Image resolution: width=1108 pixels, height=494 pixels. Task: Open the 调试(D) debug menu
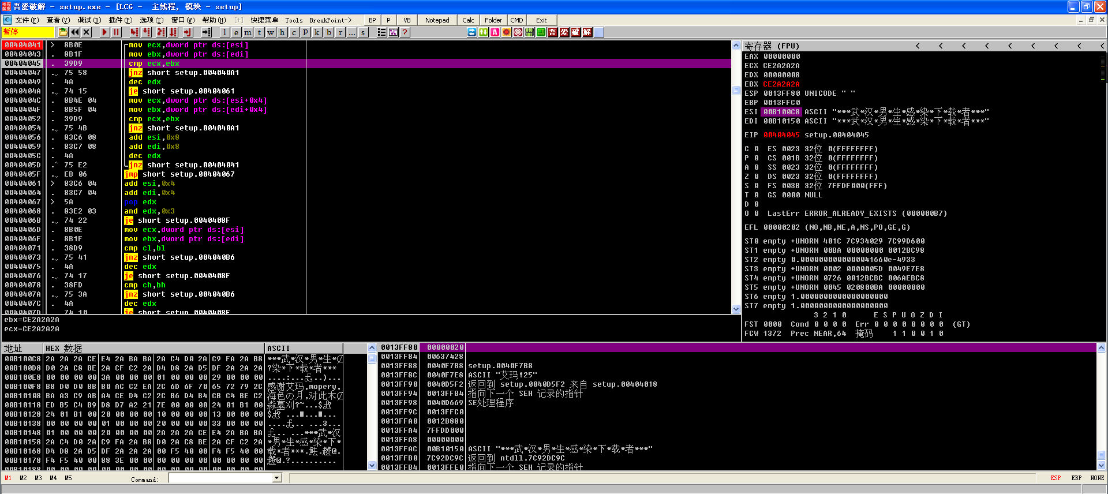(x=89, y=20)
